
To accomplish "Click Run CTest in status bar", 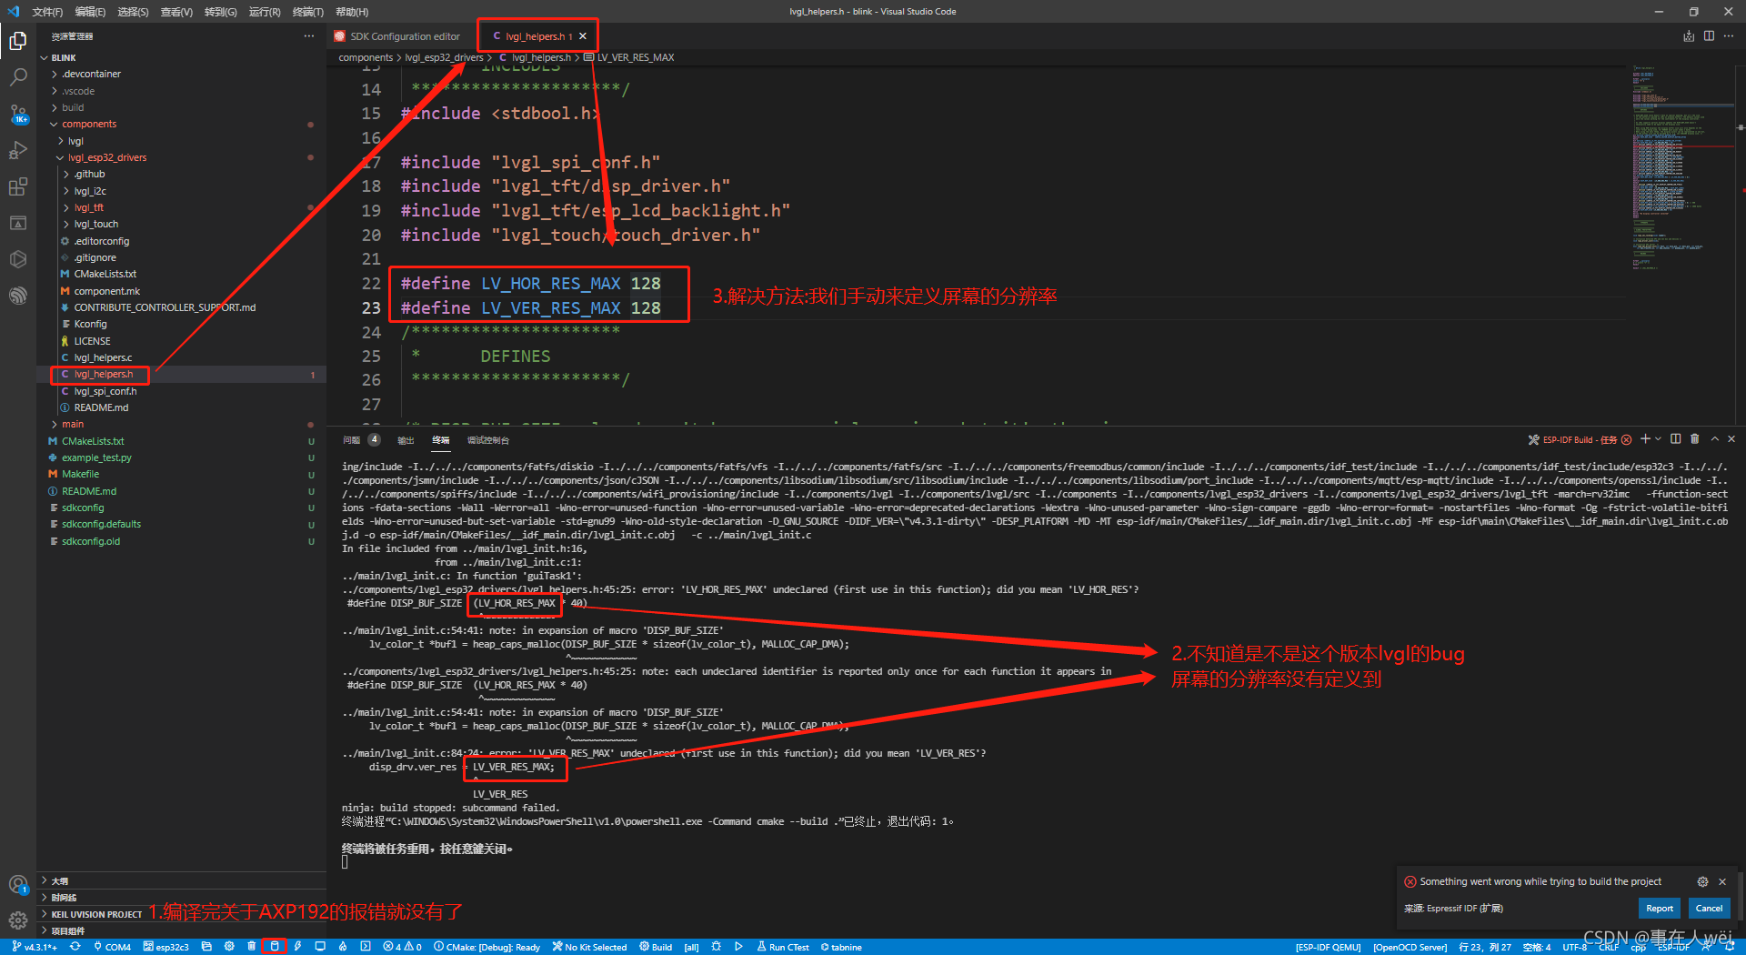I will tap(783, 947).
